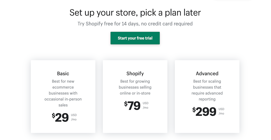Click the $299 price figure
The image size is (271, 140).
click(x=204, y=112)
